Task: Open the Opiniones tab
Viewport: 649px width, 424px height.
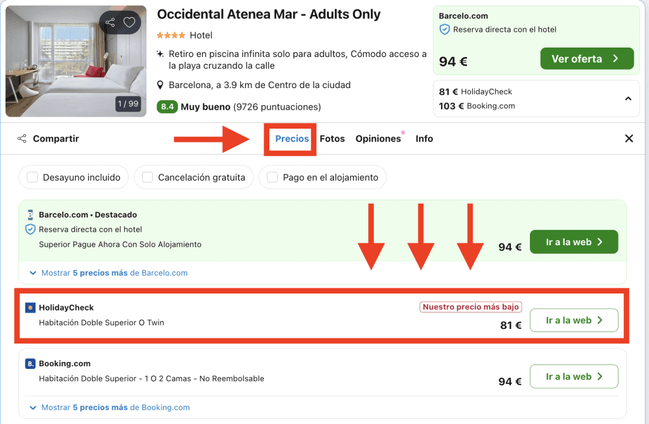Action: 378,139
